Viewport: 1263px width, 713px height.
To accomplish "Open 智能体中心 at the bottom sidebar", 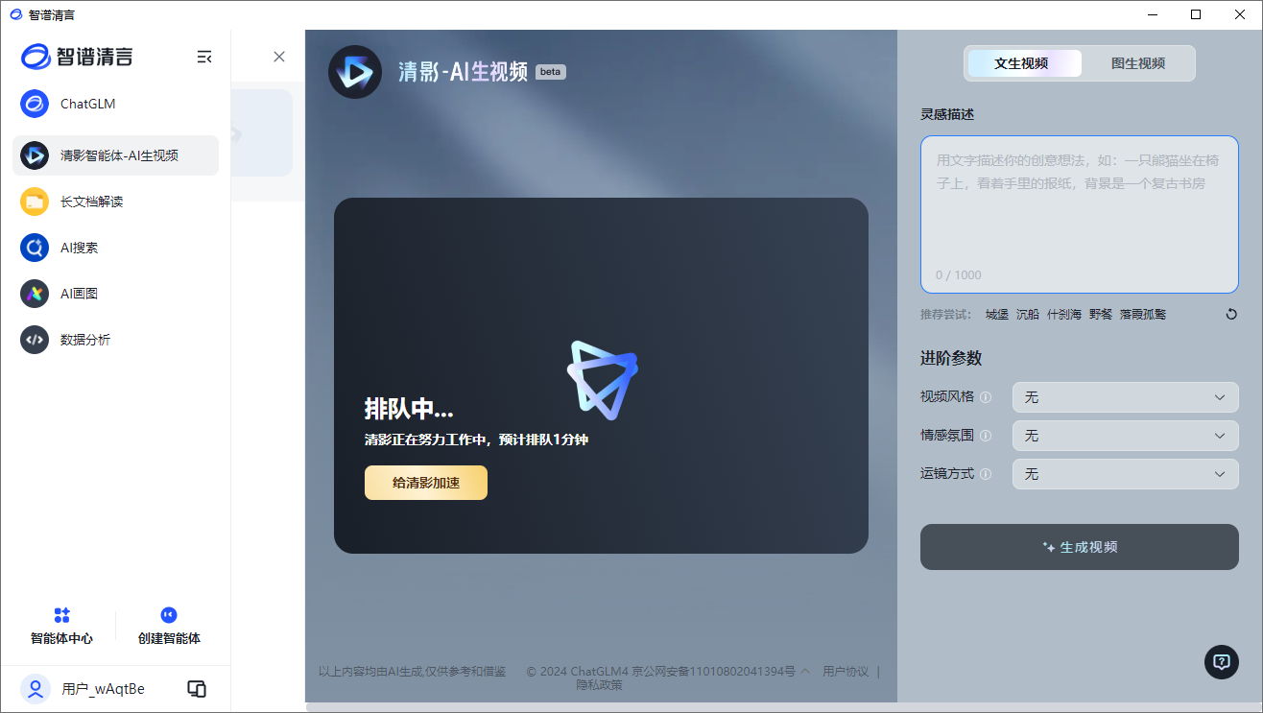I will coord(61,625).
